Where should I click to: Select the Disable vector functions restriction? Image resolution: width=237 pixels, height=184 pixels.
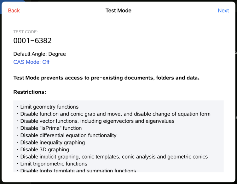point(97,121)
